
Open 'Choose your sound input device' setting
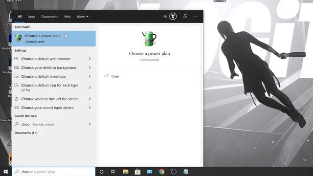tap(54, 108)
